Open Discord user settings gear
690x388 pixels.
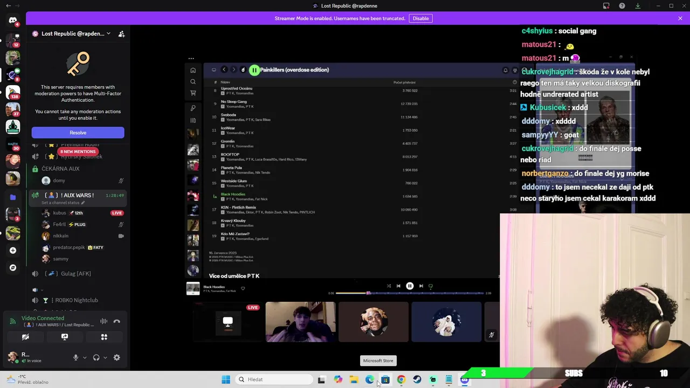tap(116, 357)
